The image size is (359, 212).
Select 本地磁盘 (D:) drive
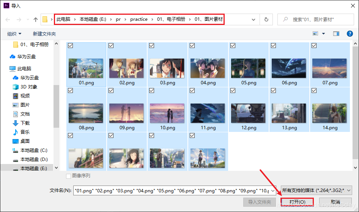click(30, 159)
